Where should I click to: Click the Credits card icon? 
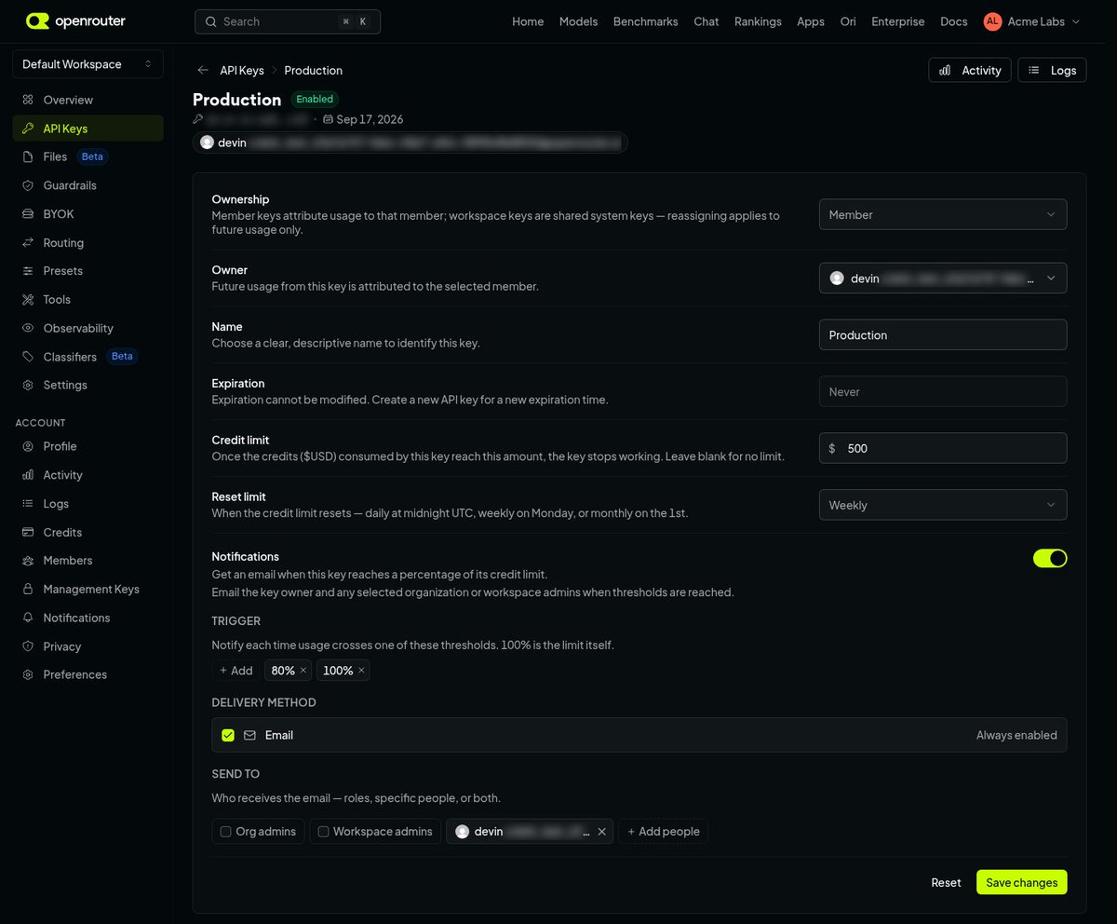coord(28,532)
